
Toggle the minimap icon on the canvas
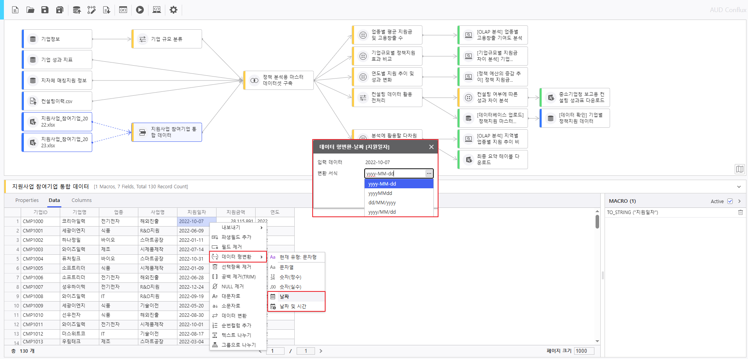[739, 169]
